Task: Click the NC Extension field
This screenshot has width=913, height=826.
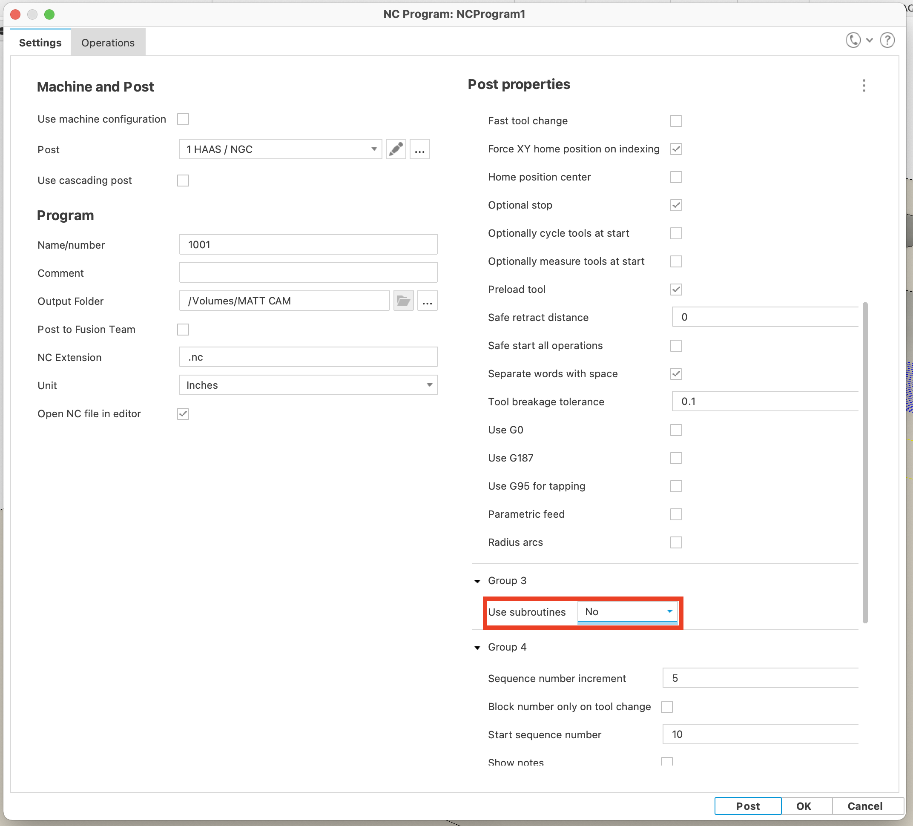Action: pyautogui.click(x=308, y=357)
